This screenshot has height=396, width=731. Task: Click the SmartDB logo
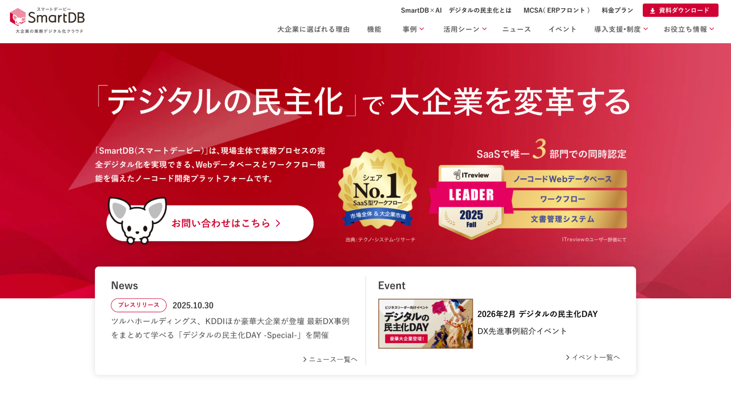point(47,20)
